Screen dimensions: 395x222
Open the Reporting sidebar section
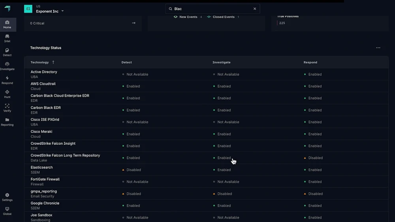click(7, 122)
